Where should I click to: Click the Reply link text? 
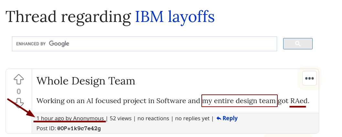click(230, 118)
